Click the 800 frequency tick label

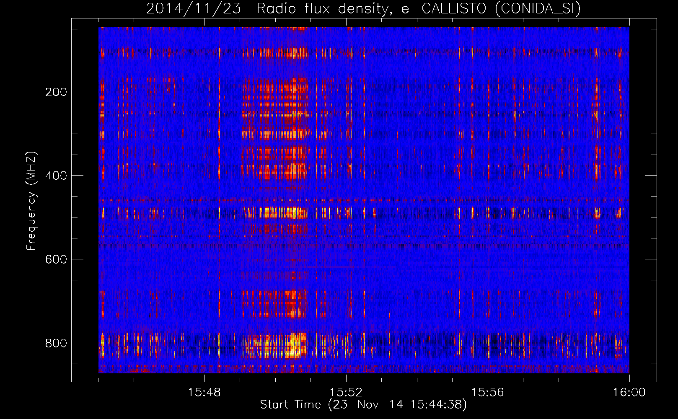tap(56, 343)
